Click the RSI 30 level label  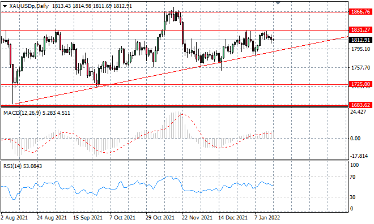(x=352, y=197)
